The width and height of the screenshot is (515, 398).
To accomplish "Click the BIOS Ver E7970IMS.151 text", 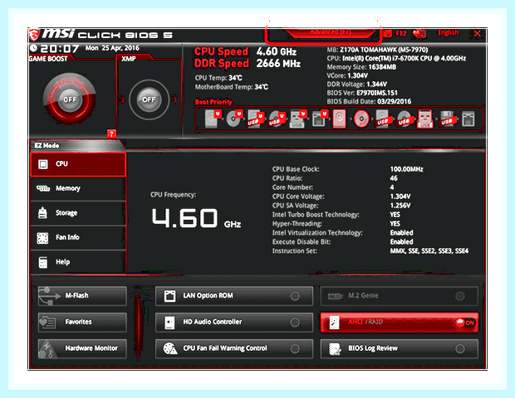I will point(362,93).
